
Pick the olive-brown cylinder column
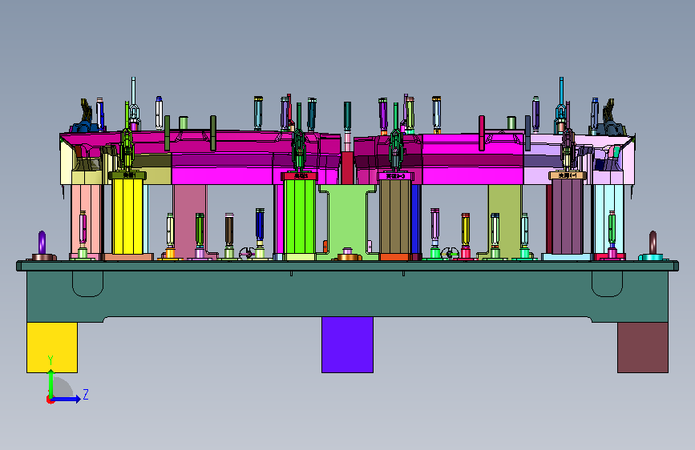pos(395,217)
